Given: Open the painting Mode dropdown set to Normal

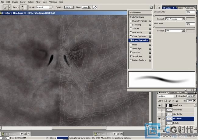Looking at the screenshot, I should coord(44,7).
